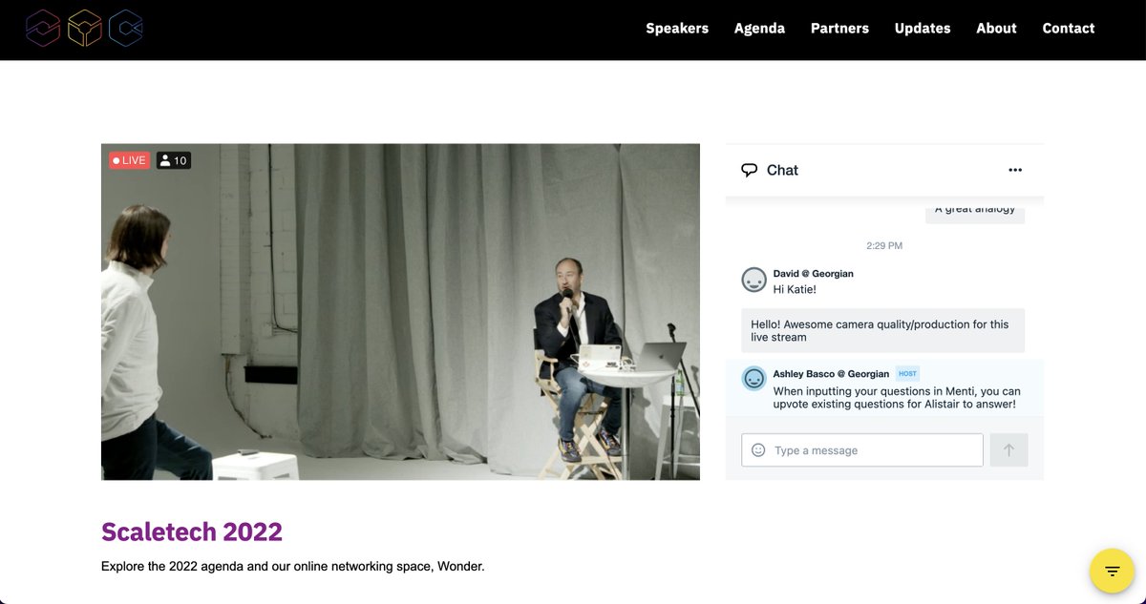Click the 'Explore the 2022 agenda' description
This screenshot has width=1146, height=604.
point(293,567)
